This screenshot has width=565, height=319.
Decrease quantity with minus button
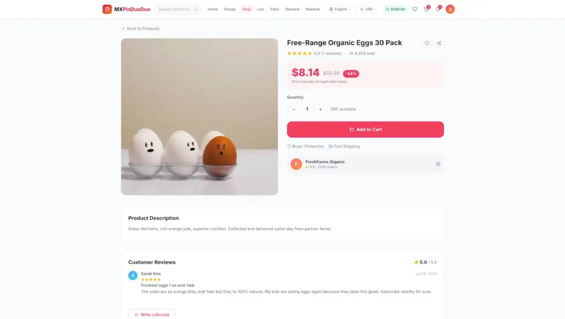(294, 109)
